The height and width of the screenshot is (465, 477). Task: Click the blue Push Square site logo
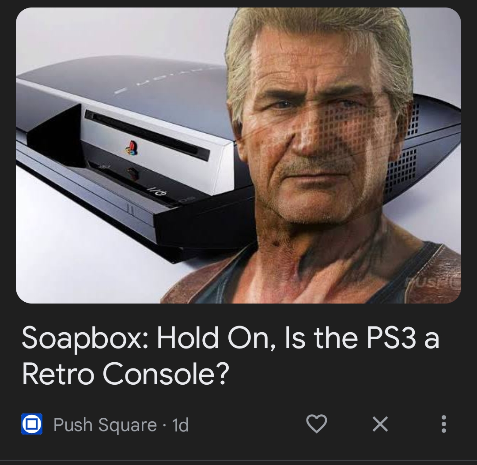(32, 424)
